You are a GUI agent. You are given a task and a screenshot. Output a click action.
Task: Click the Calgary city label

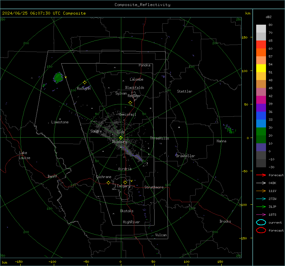123,186
